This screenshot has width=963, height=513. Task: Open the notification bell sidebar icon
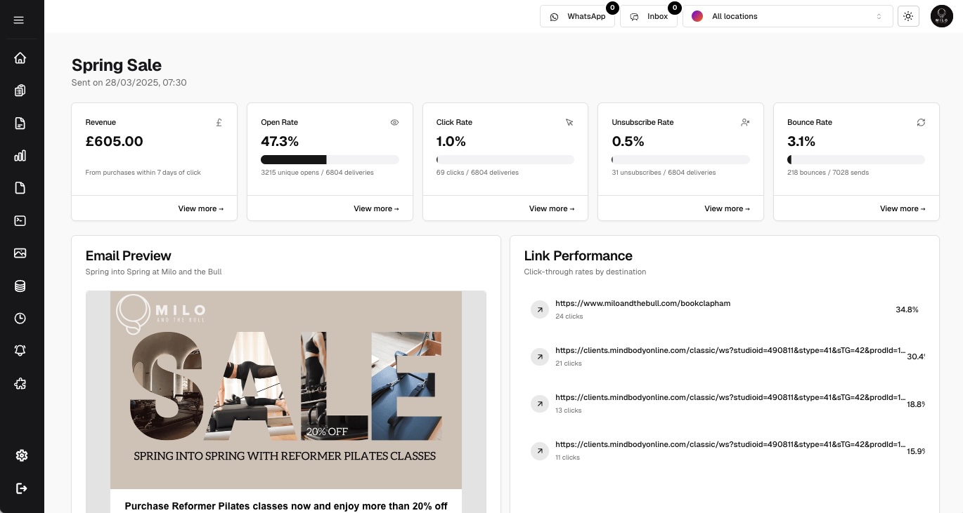tap(20, 350)
